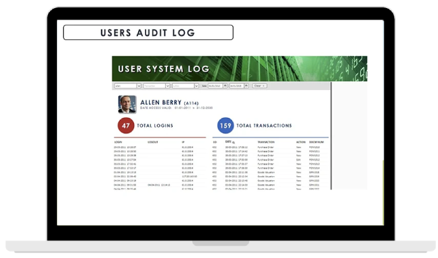
Task: Click the end date input field
Action: (x=236, y=86)
